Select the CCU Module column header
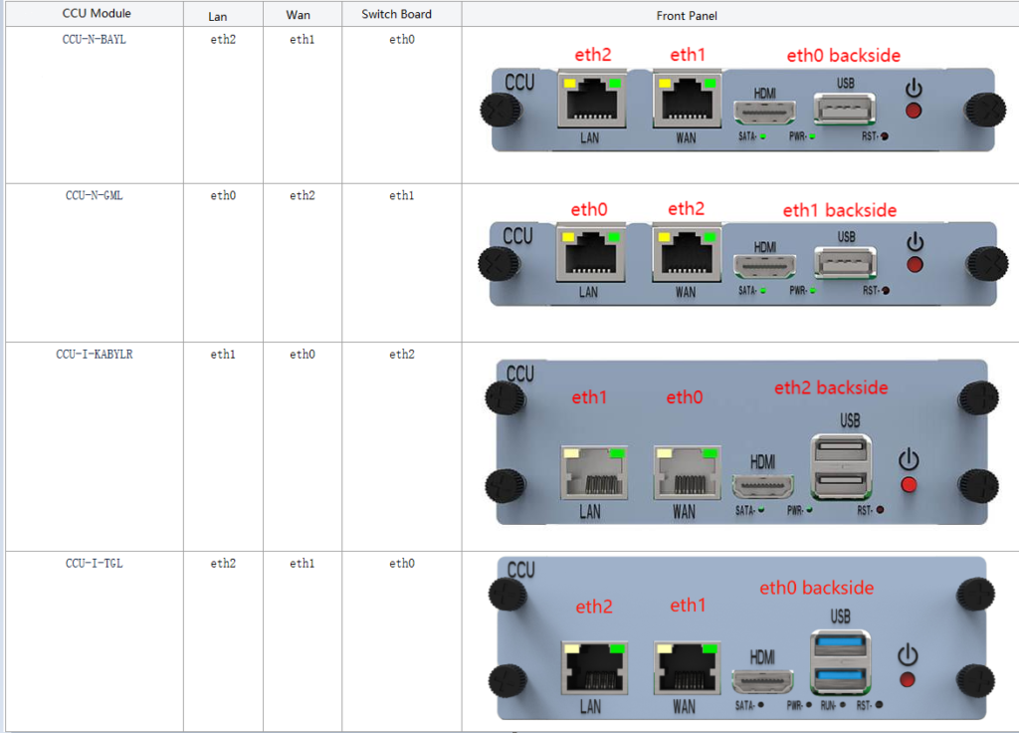1019x733 pixels. (95, 14)
